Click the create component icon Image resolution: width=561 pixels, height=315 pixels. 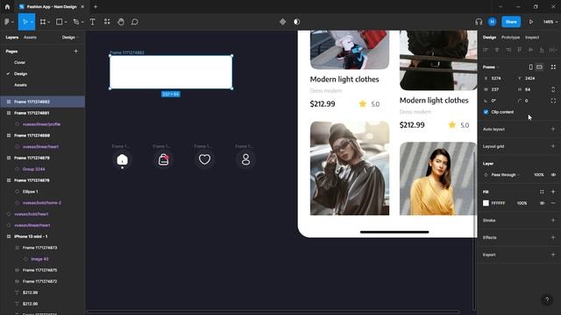[282, 22]
